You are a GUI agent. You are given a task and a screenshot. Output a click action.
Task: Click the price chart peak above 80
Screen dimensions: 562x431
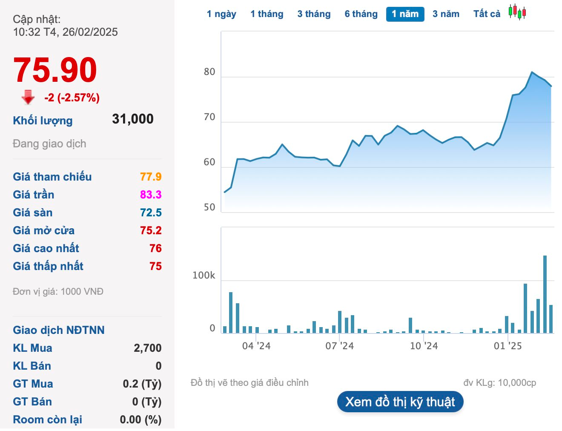[532, 72]
